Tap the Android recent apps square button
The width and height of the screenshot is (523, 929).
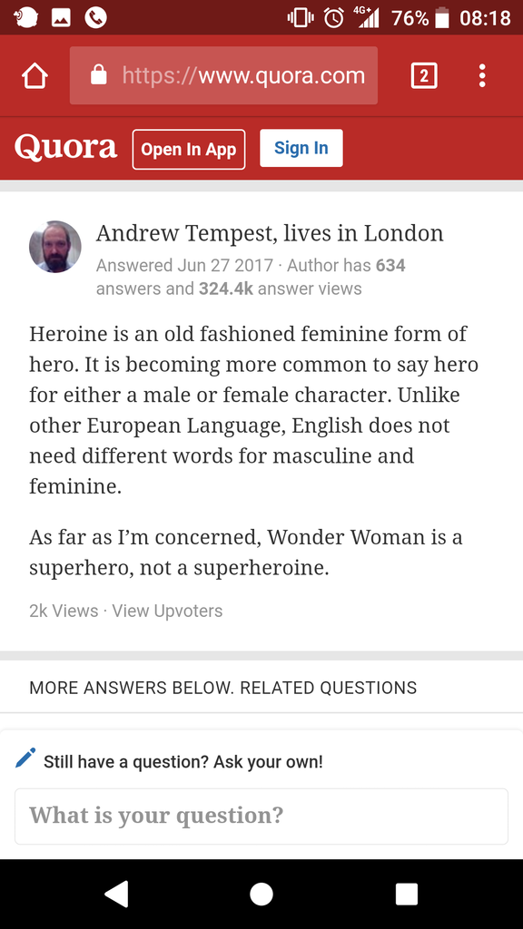click(x=407, y=894)
